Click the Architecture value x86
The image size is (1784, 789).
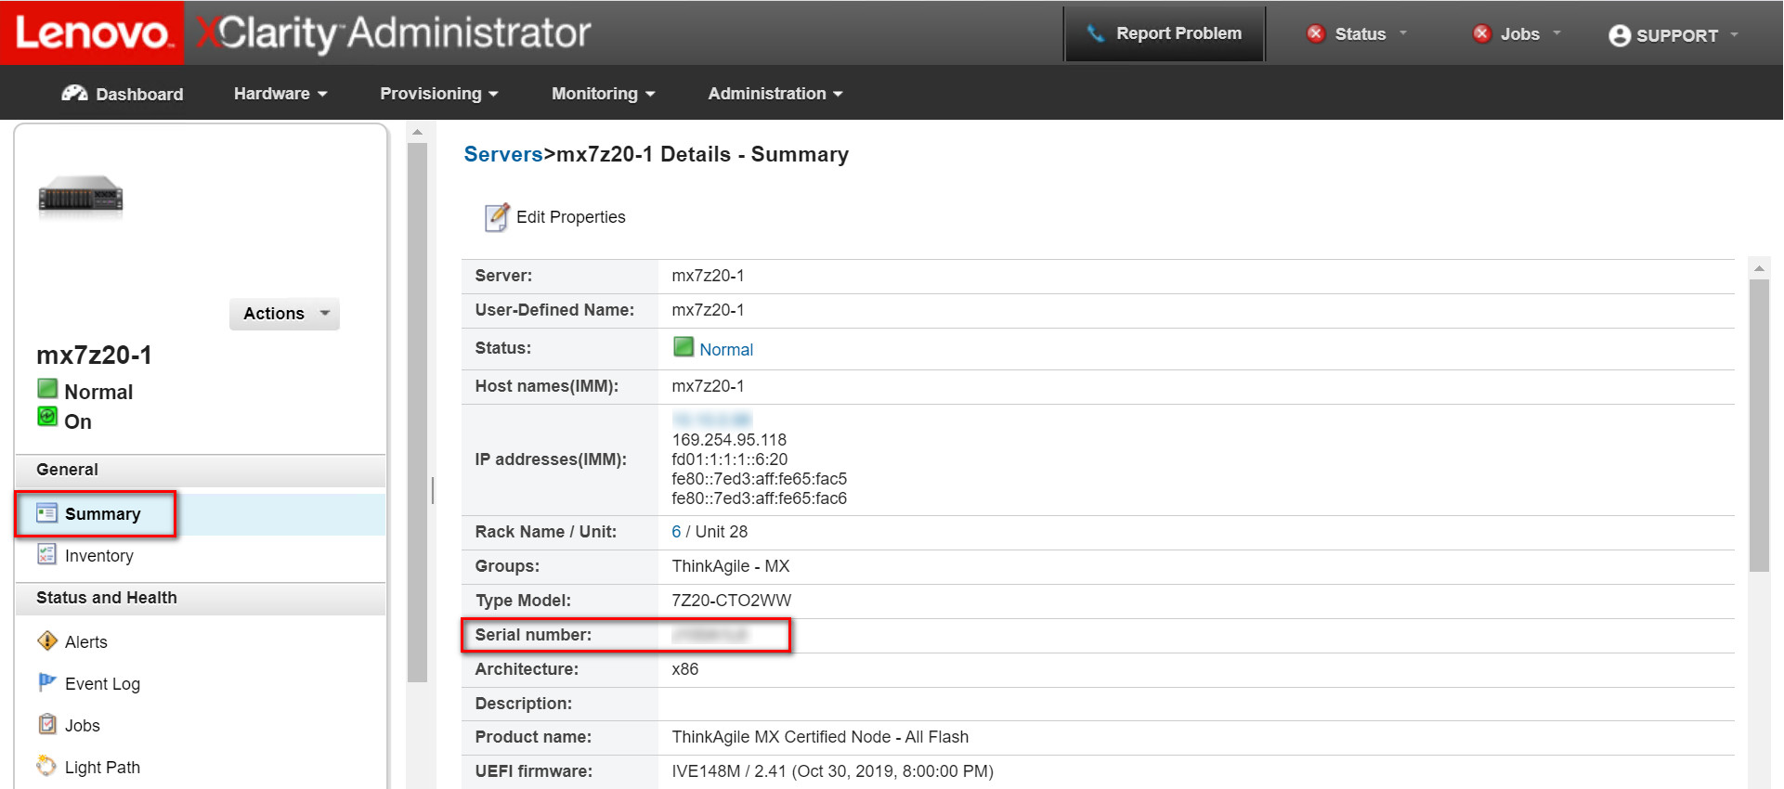[684, 669]
